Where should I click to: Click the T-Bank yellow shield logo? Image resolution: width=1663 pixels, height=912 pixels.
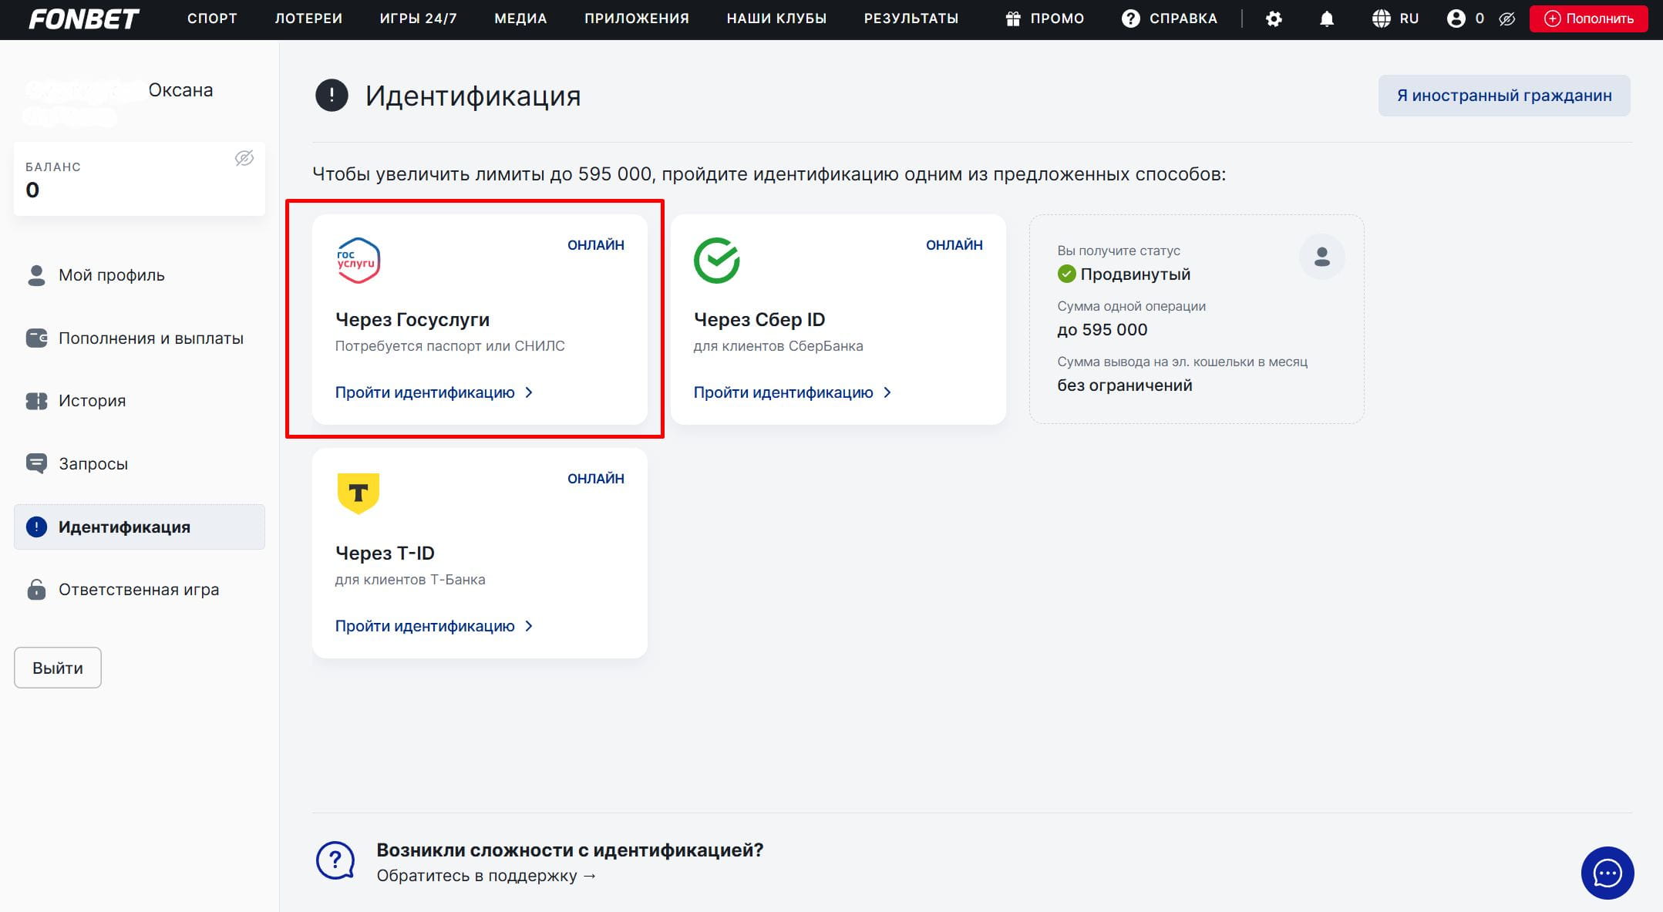point(359,493)
